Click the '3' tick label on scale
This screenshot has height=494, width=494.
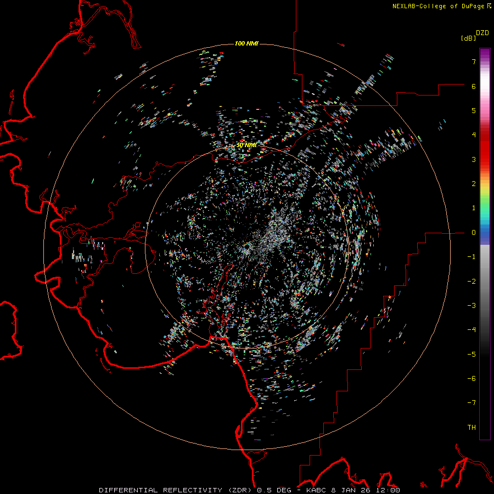pyautogui.click(x=473, y=159)
